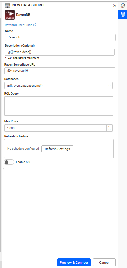Click the '*1024 characters maximum' note
Viewport: 127px width, 268px height.
point(22,58)
